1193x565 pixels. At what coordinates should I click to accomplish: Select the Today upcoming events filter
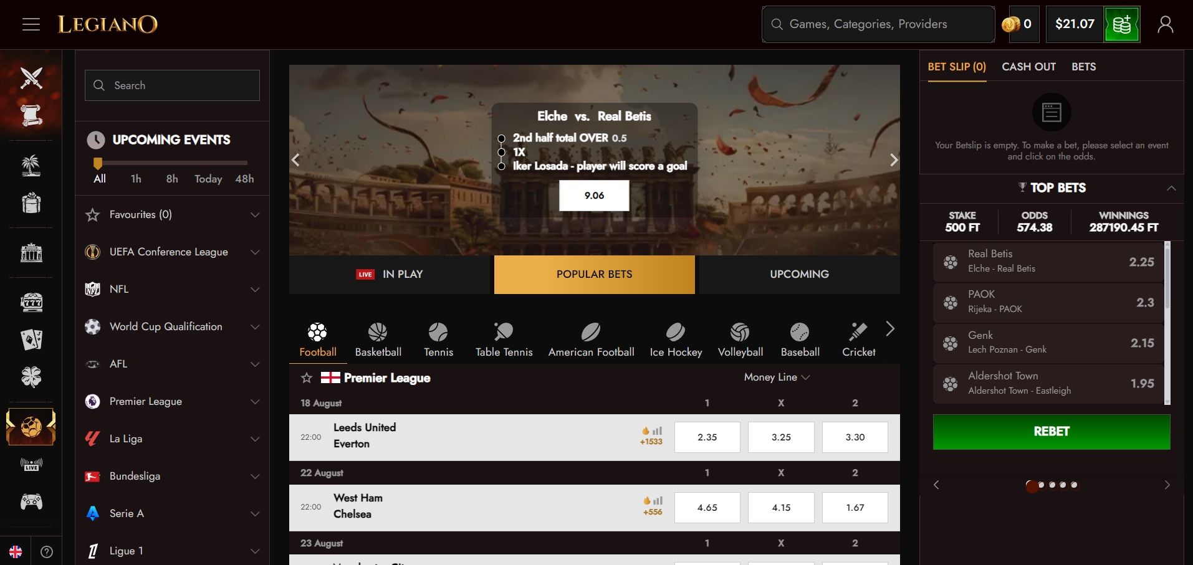point(208,179)
